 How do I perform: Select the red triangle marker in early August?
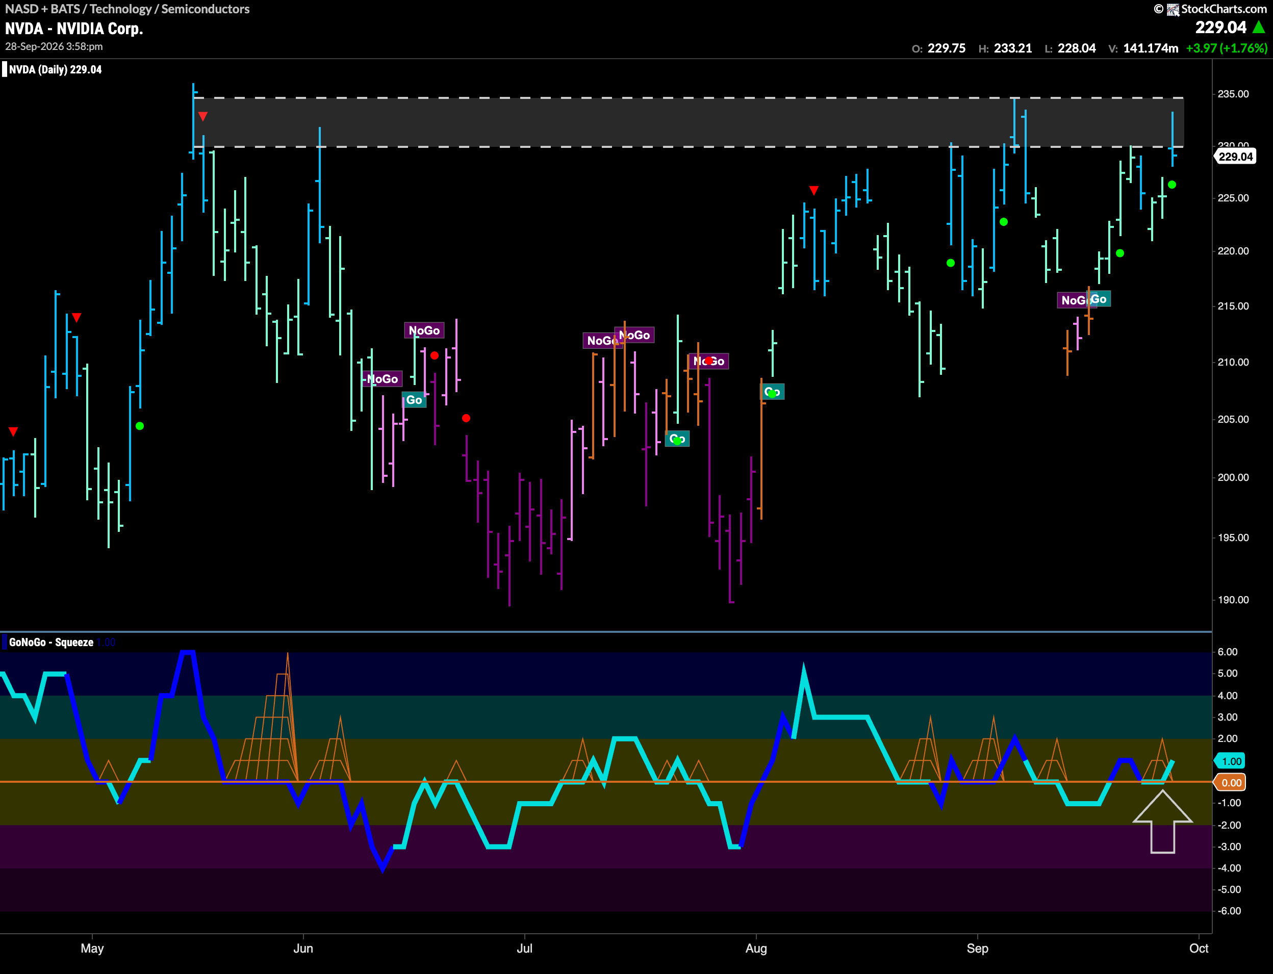point(814,190)
